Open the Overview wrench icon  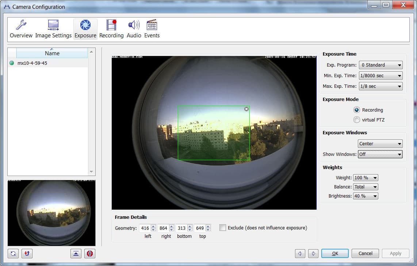(x=21, y=25)
